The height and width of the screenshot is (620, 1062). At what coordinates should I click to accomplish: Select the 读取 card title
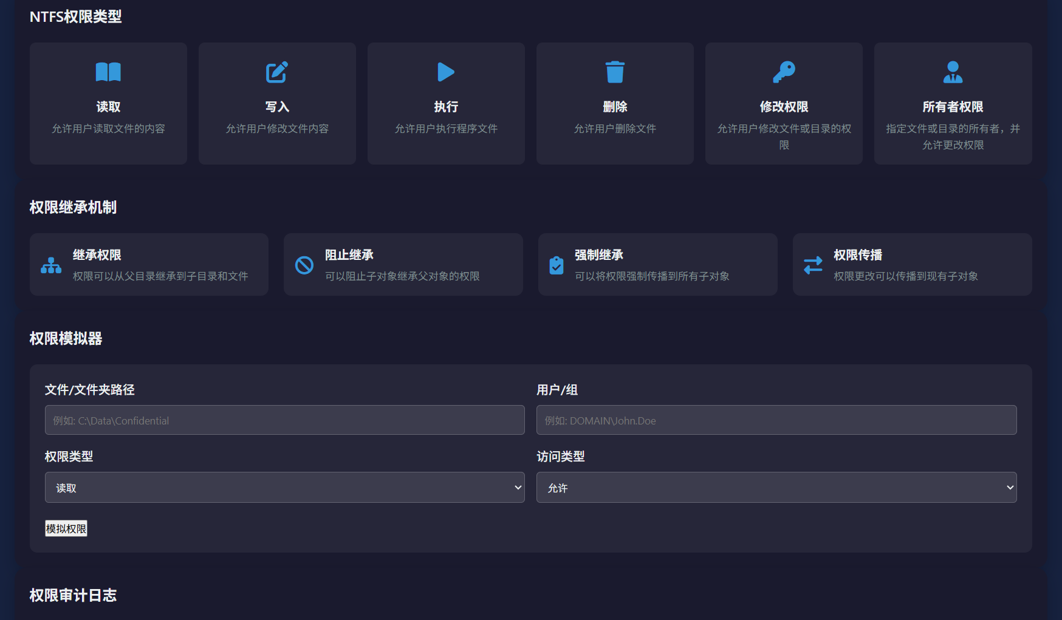pos(108,107)
